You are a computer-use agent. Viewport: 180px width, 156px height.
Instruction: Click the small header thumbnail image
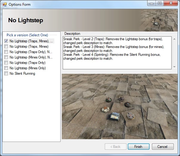coord(159,20)
